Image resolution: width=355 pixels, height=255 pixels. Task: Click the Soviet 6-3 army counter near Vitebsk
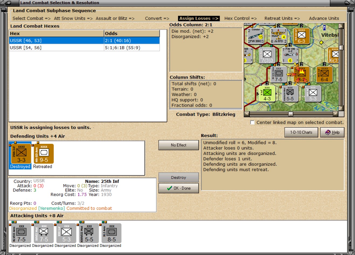click(301, 36)
